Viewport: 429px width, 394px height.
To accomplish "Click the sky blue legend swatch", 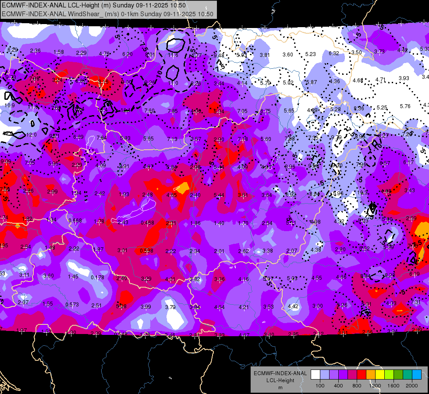I will [417, 375].
